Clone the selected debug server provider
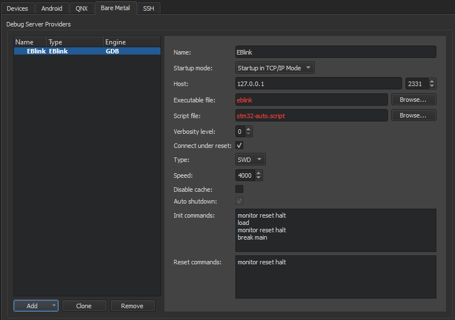 (84, 306)
